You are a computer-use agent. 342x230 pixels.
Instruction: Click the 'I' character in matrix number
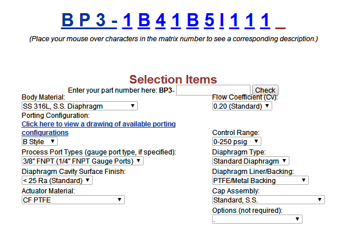coord(222,20)
